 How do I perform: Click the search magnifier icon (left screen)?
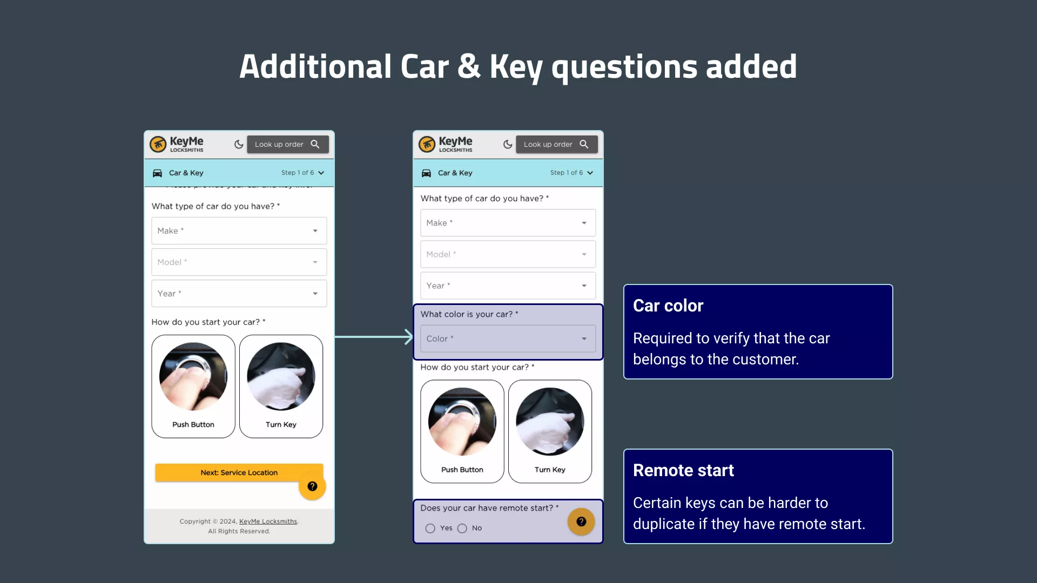click(x=315, y=144)
